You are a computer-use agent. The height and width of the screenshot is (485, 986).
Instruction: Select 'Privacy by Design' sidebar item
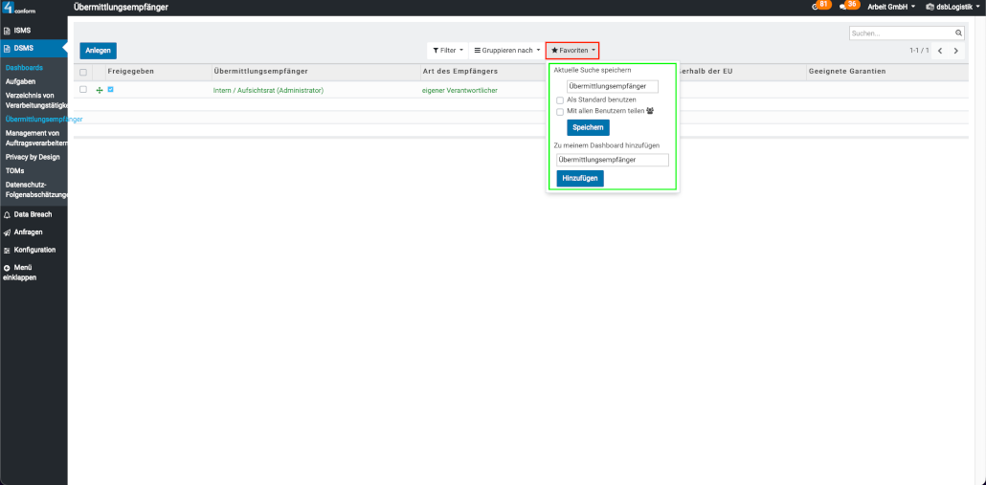[33, 157]
